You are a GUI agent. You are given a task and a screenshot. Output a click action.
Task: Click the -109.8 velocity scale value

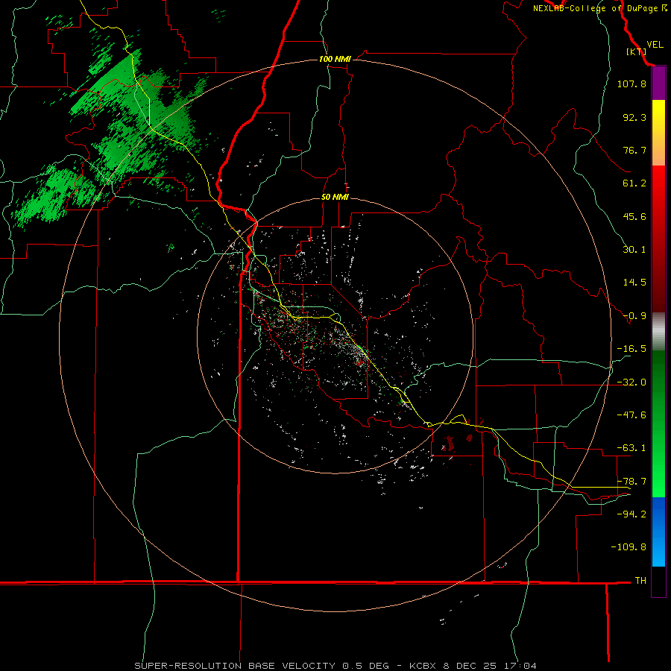629,547
